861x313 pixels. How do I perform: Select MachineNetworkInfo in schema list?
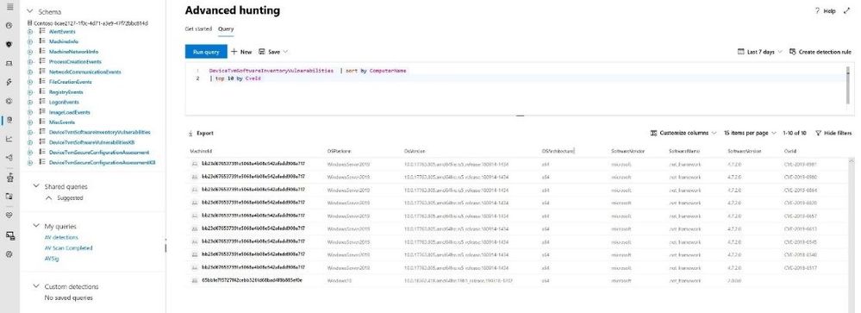click(73, 52)
